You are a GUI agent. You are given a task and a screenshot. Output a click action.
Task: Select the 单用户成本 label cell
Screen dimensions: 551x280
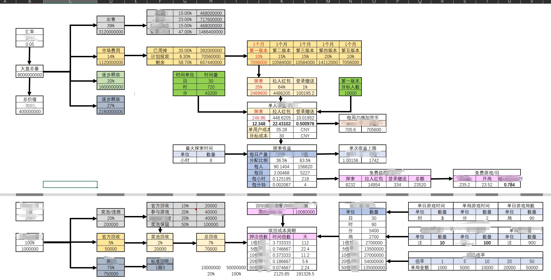coord(259,130)
